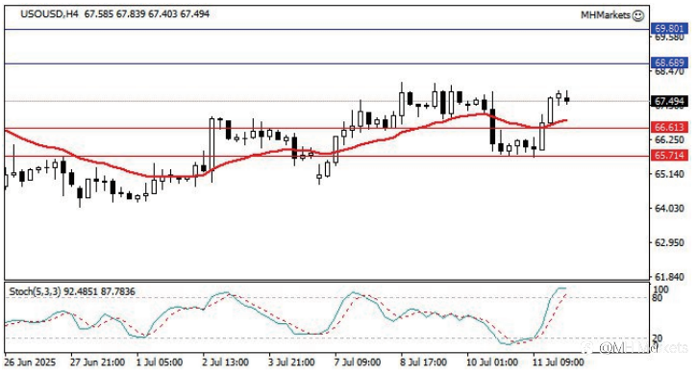Click the stochastic 20 scale value
Screen dimensions: 697x375
click(658, 339)
